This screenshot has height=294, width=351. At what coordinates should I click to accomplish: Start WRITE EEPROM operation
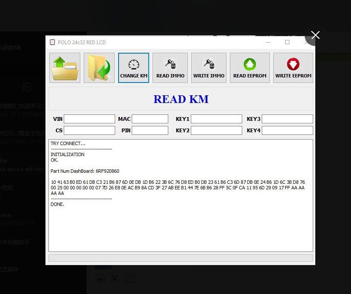click(x=293, y=68)
